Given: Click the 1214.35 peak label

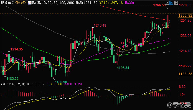Looking at the screenshot, I should point(16,49).
